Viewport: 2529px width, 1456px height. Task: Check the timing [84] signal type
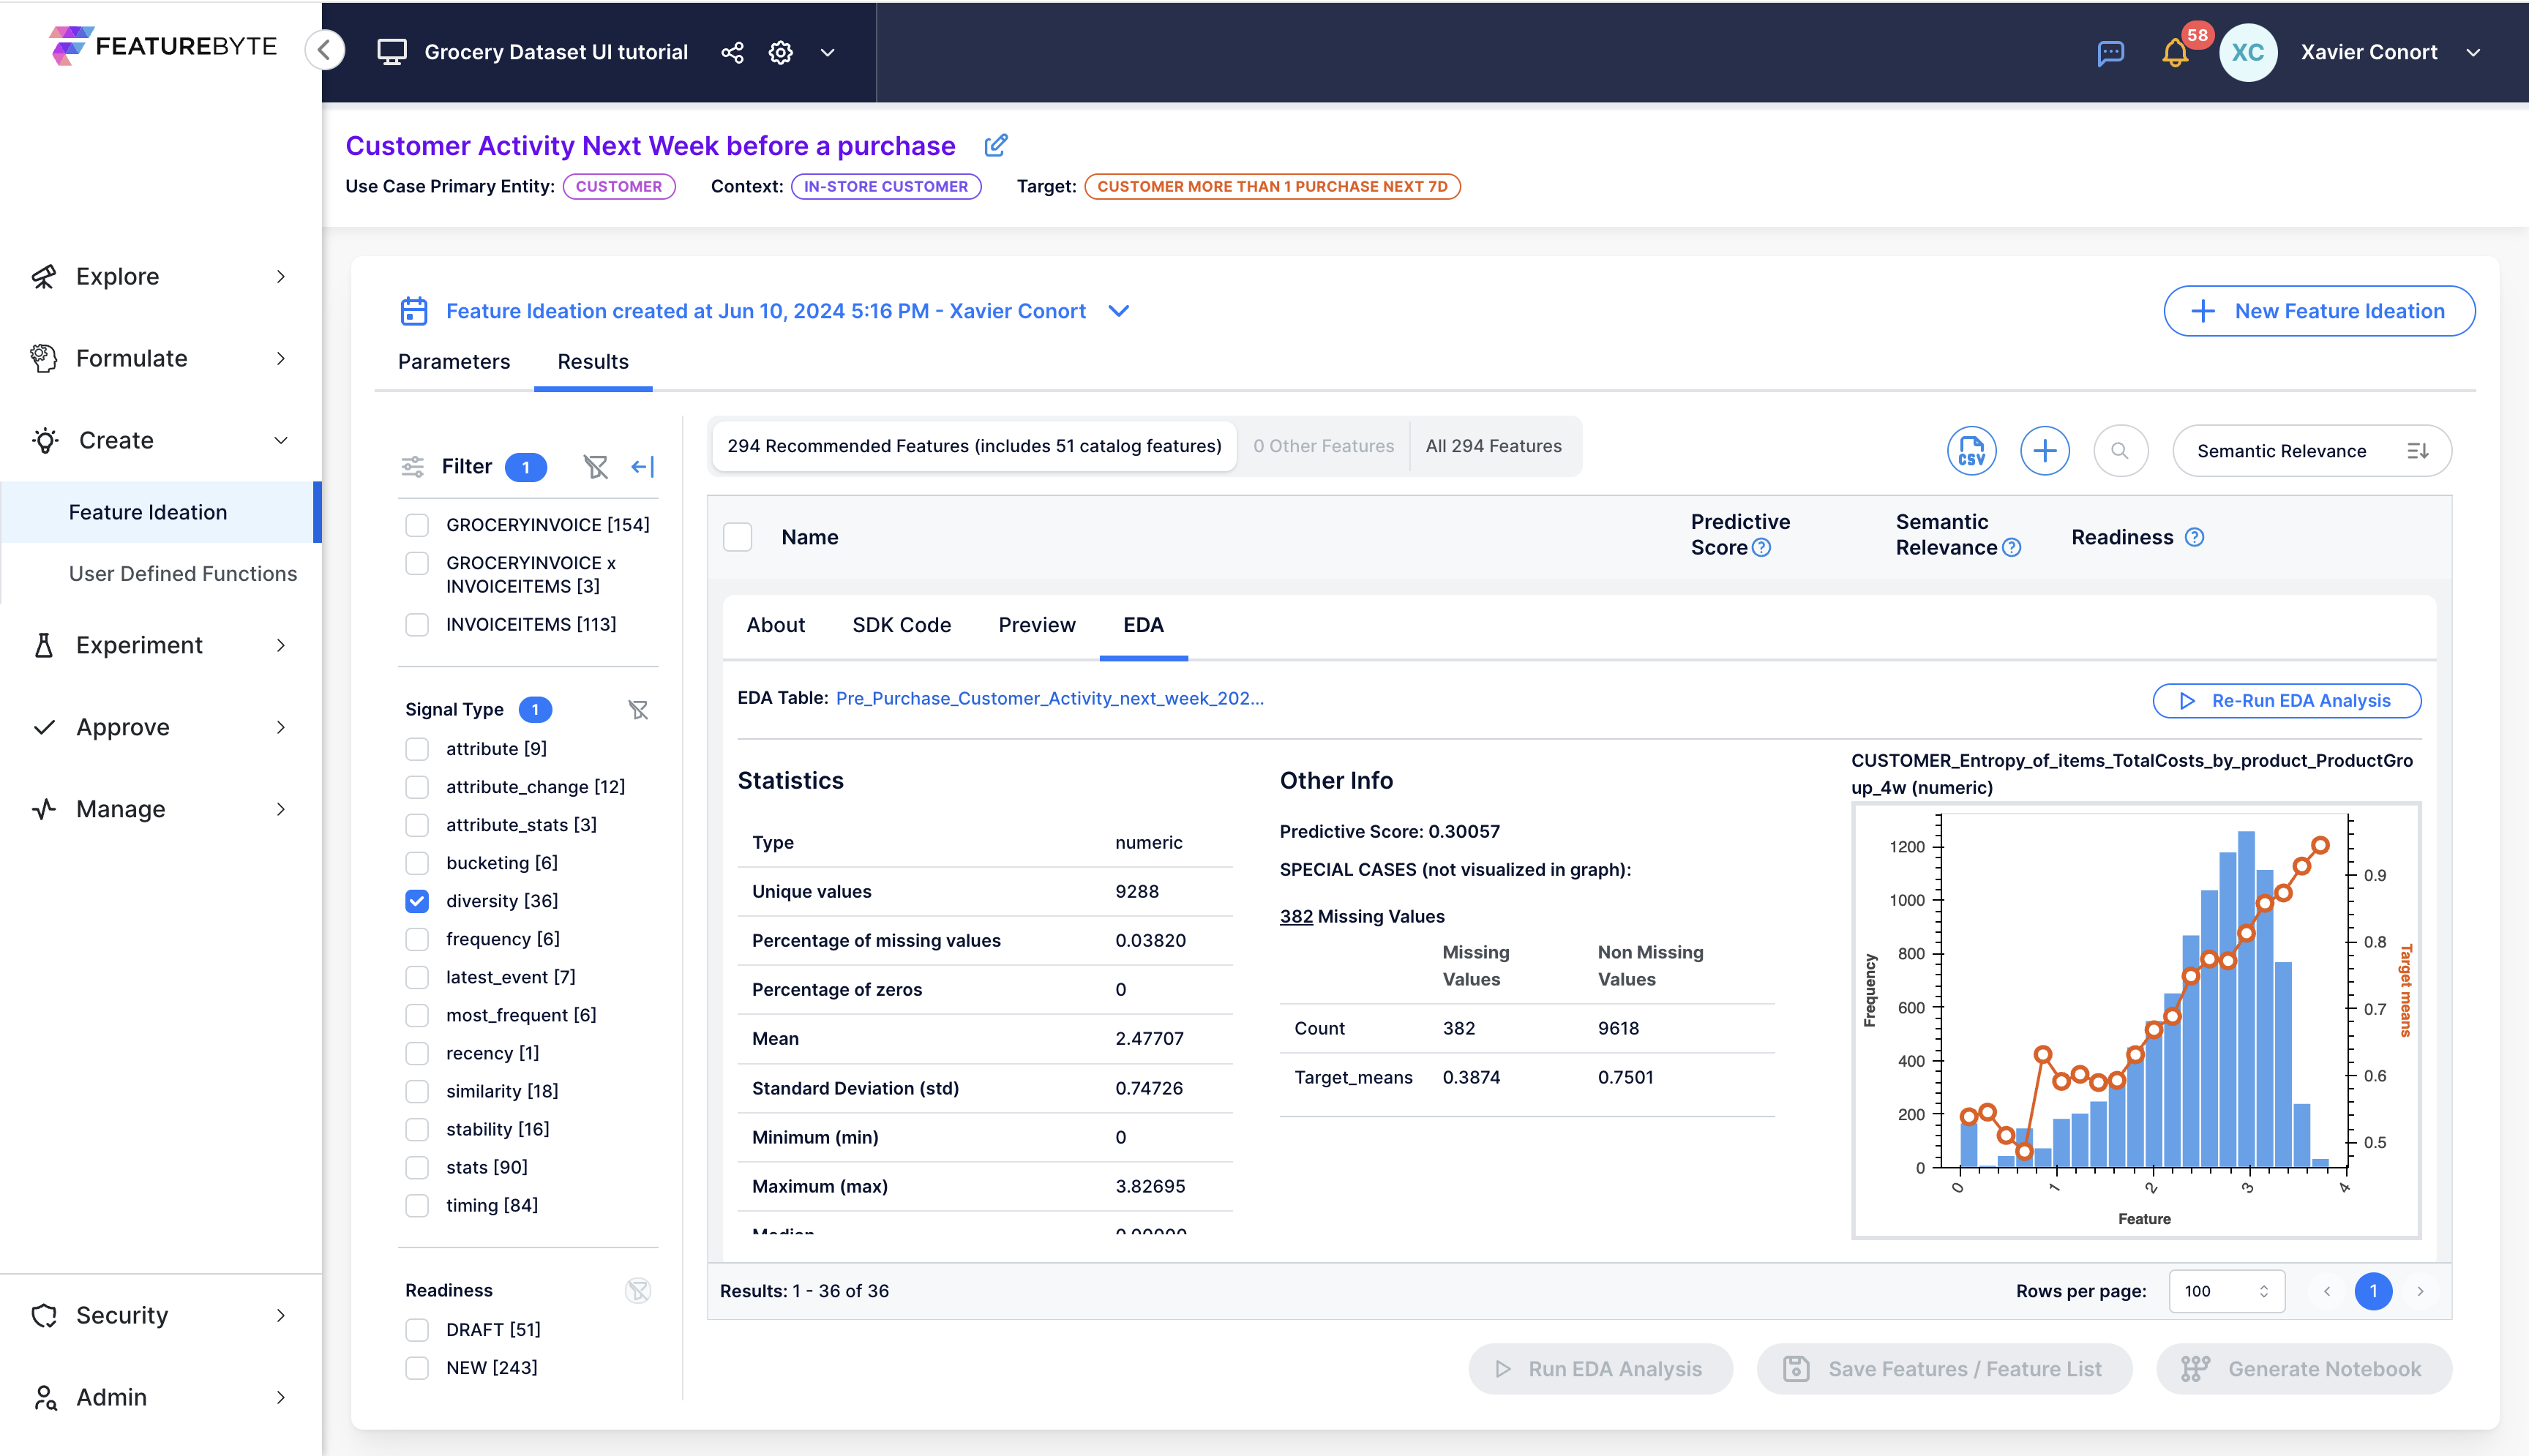[x=417, y=1205]
